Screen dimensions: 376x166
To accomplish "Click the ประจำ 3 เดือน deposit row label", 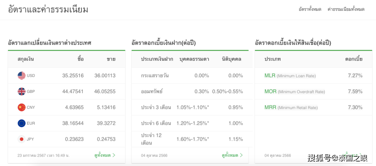I will point(156,107).
